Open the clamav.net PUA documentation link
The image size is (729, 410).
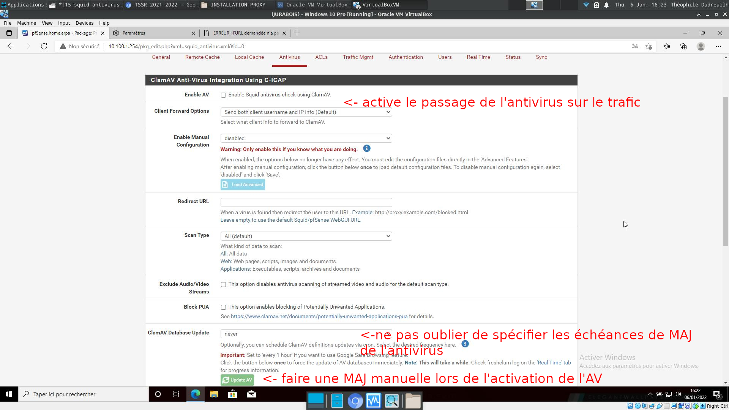[x=319, y=317]
